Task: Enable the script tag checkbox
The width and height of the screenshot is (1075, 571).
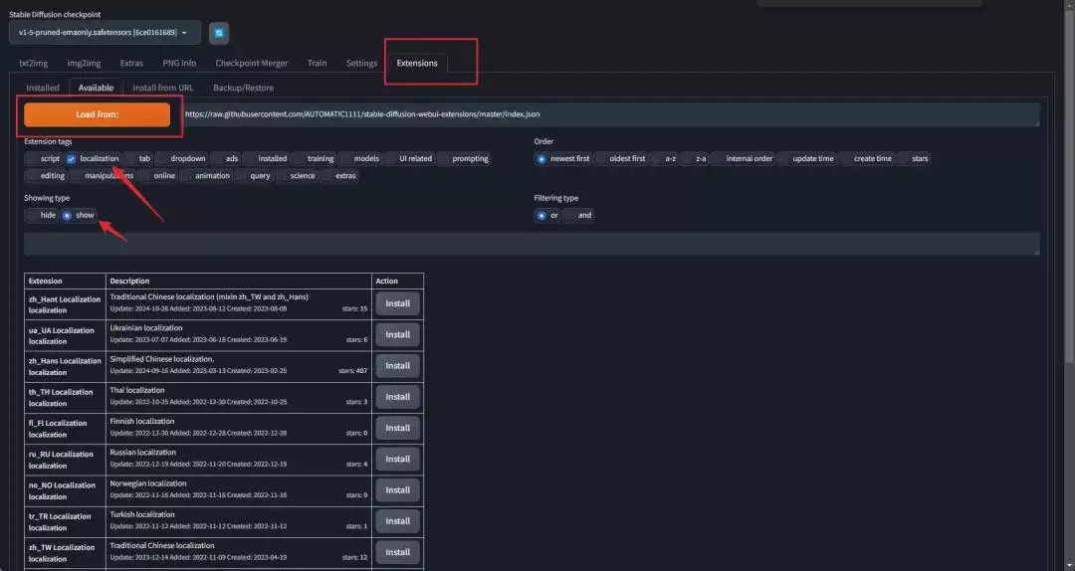Action: click(33, 158)
